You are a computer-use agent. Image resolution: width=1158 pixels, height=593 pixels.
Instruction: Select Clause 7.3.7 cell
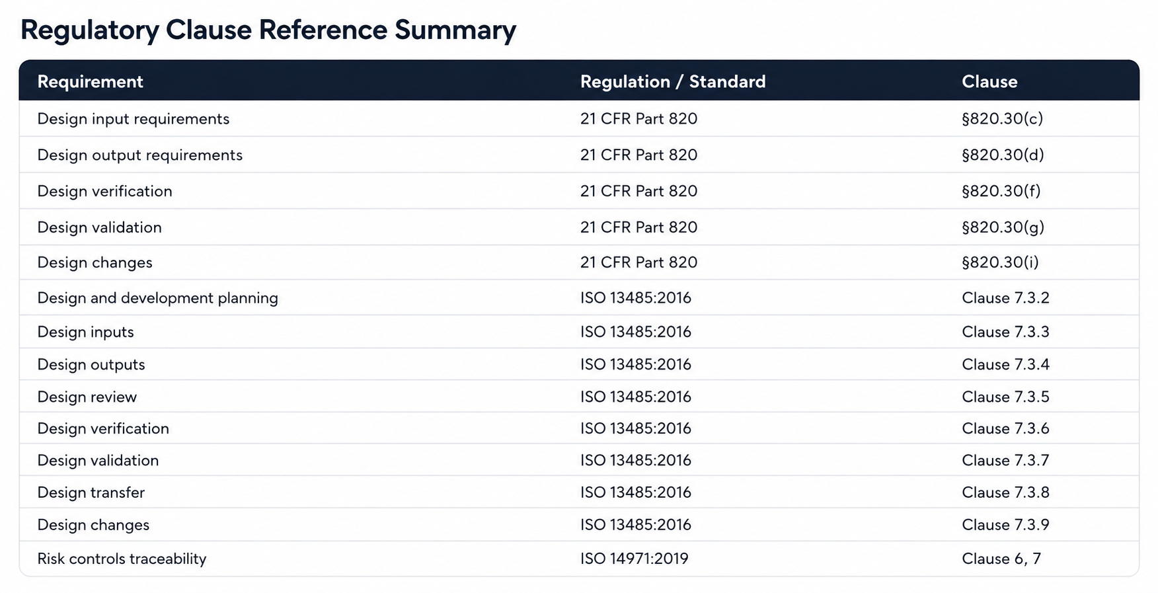click(x=1005, y=460)
